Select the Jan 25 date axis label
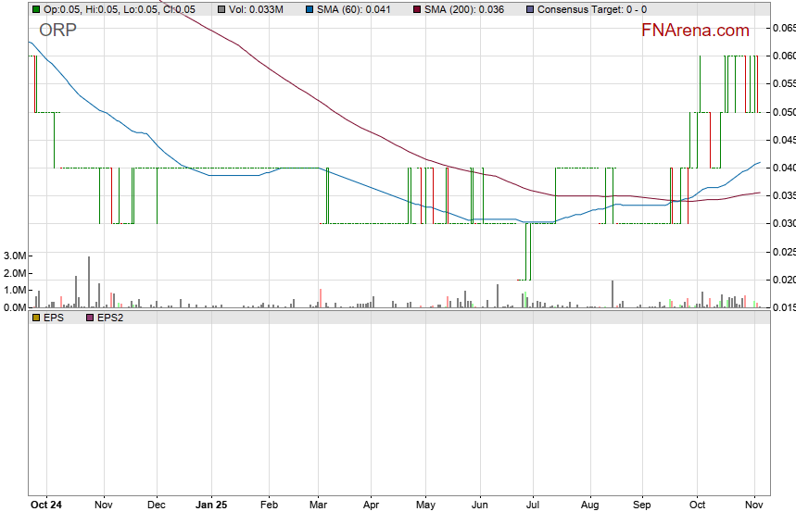 tap(212, 505)
